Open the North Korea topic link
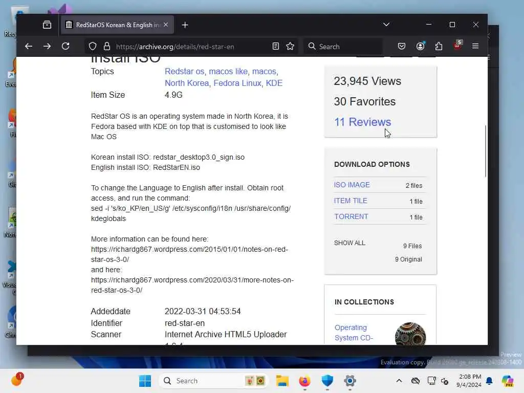Image resolution: width=524 pixels, height=393 pixels. click(186, 83)
